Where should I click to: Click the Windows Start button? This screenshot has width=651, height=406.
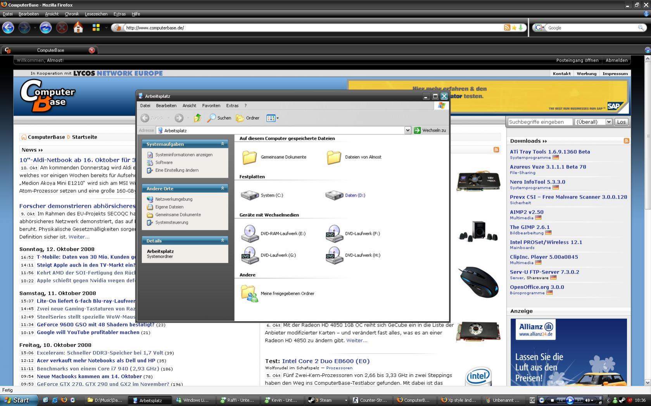(19, 400)
